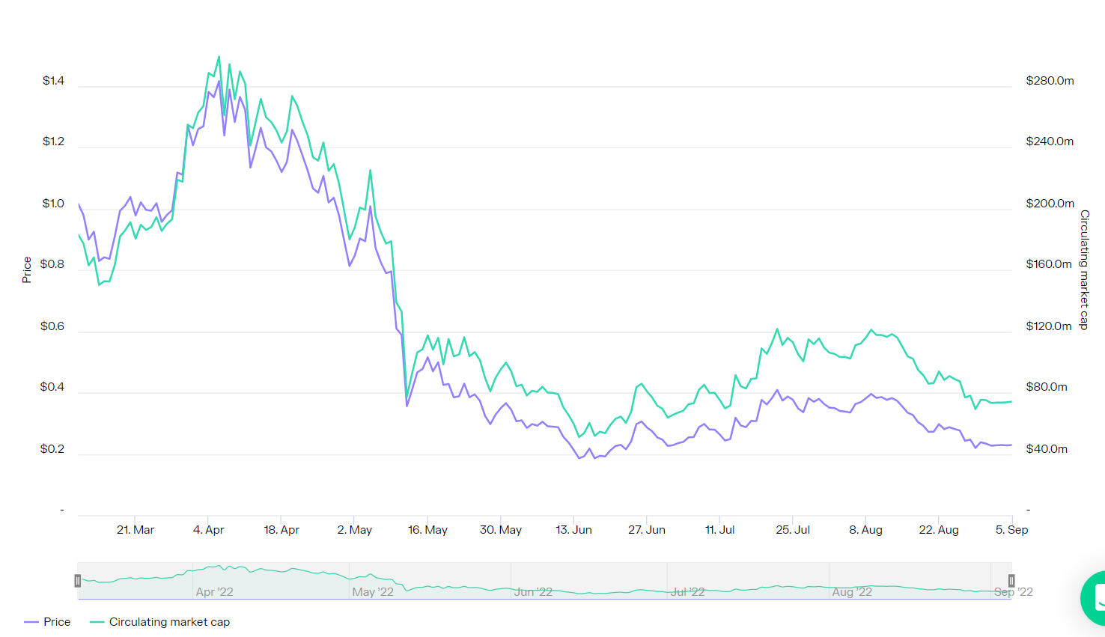Click the "16. May" x-axis date label

[427, 530]
